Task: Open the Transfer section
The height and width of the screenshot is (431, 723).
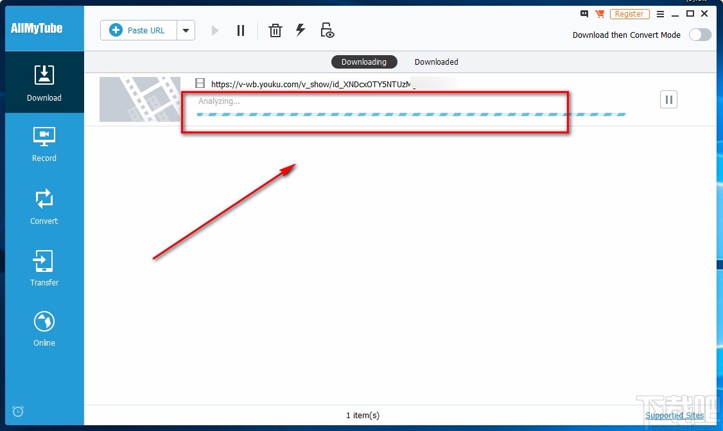Action: pyautogui.click(x=44, y=268)
